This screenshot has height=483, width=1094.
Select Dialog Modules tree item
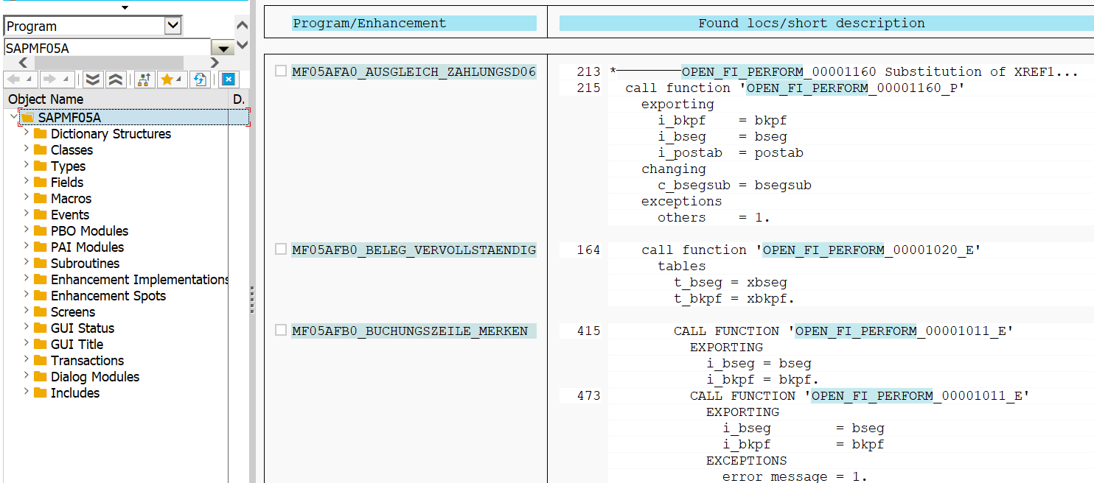(x=95, y=377)
